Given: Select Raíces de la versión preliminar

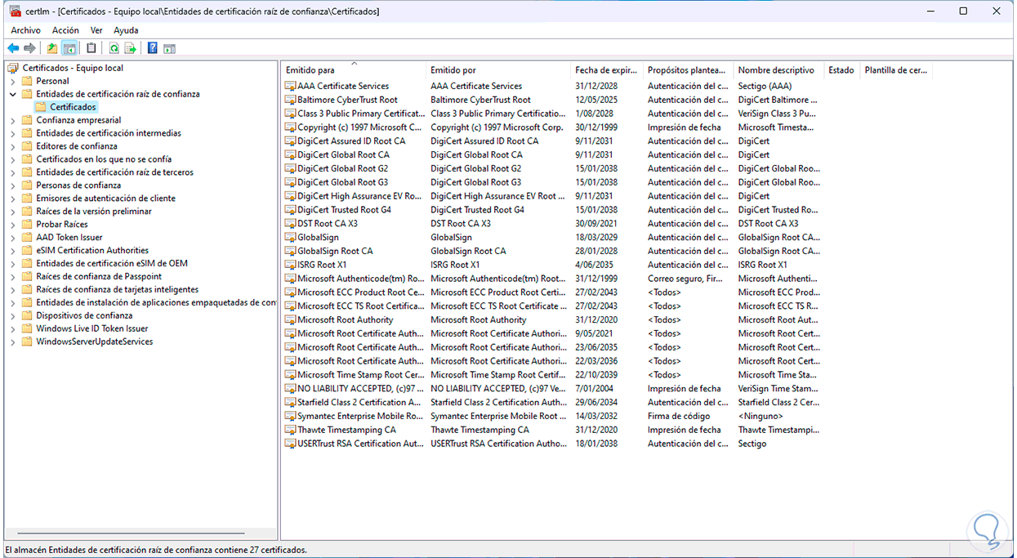Looking at the screenshot, I should (x=93, y=212).
